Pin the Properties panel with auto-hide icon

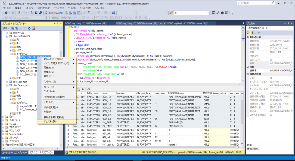click(288, 24)
